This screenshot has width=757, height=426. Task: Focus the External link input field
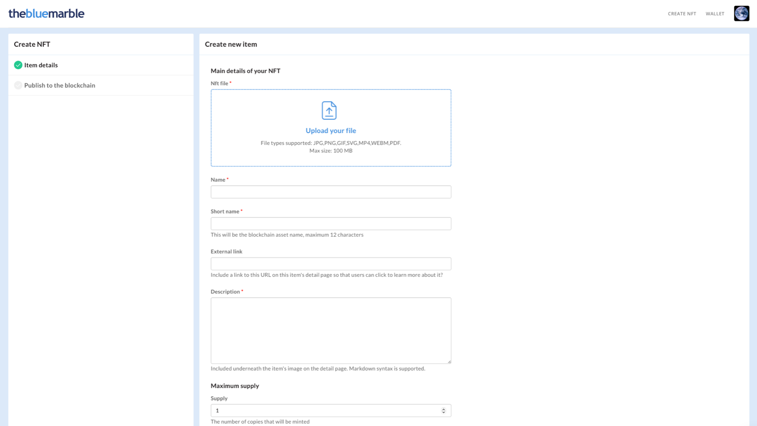[x=331, y=264]
